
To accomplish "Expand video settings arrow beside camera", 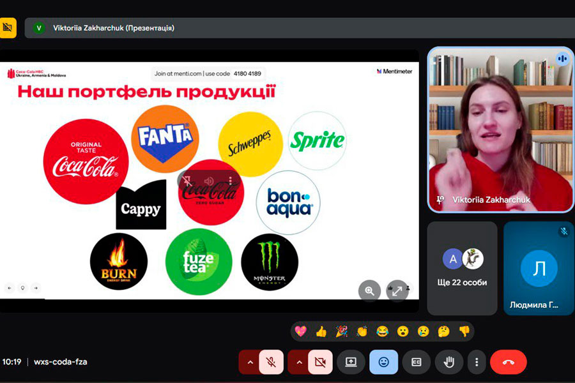I will pos(299,362).
